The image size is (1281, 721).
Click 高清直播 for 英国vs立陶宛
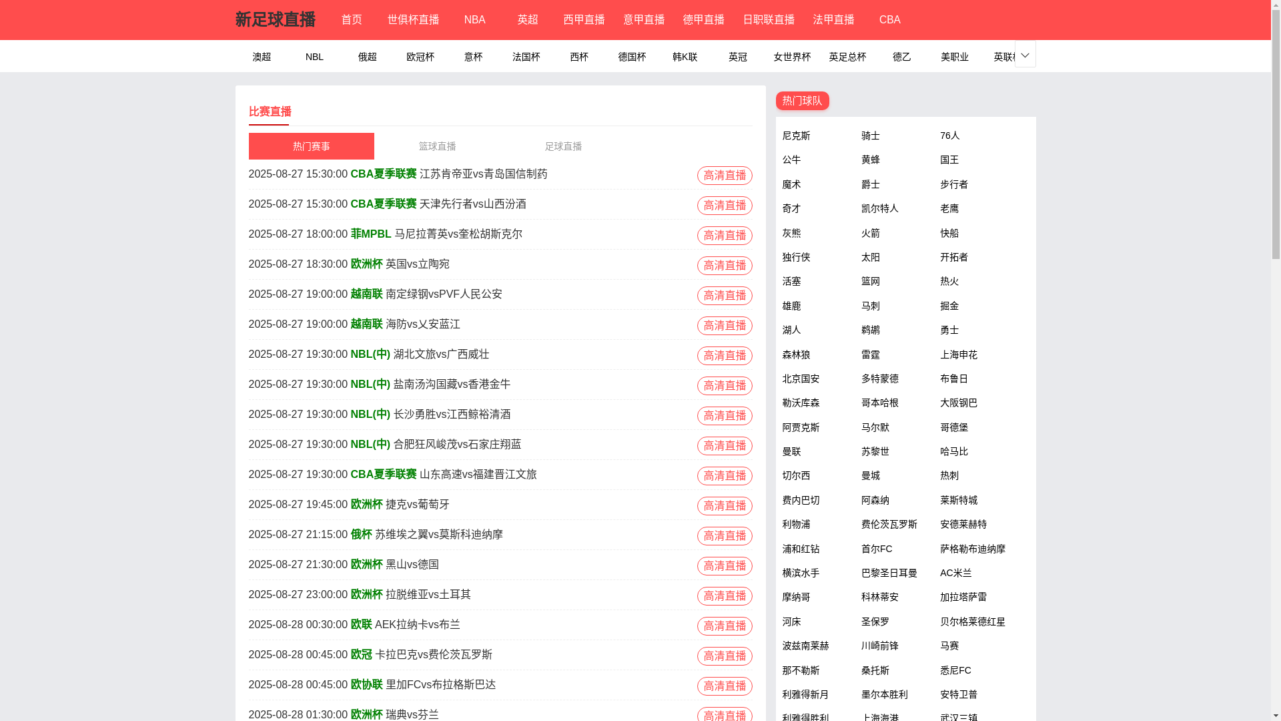click(x=725, y=266)
